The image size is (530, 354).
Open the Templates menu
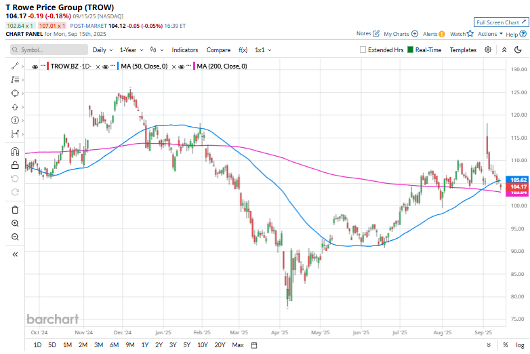pos(463,50)
